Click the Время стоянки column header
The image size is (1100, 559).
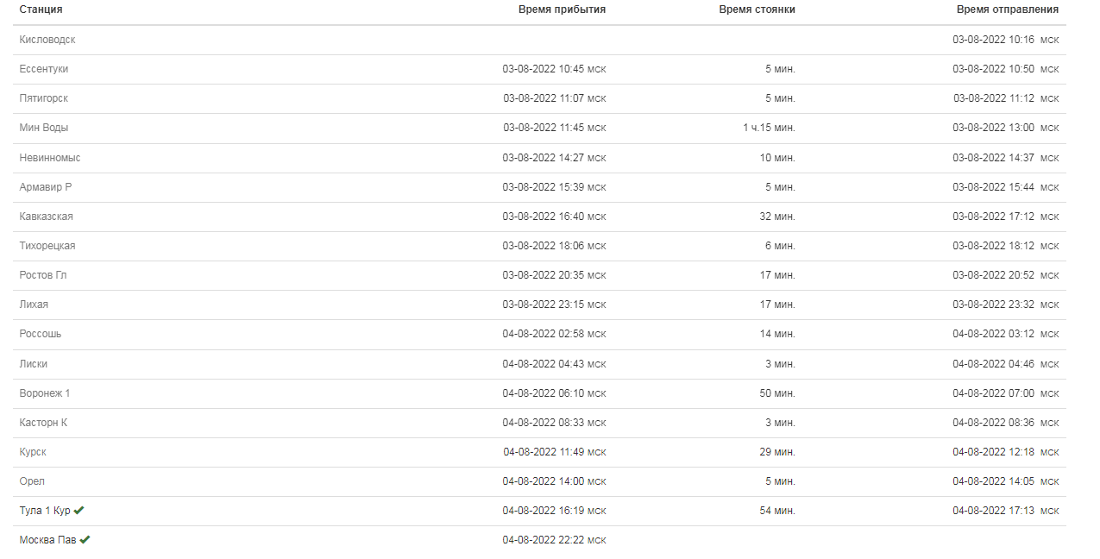[757, 9]
